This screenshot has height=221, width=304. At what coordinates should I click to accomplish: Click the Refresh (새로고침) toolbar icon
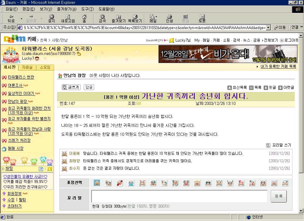[68, 18]
